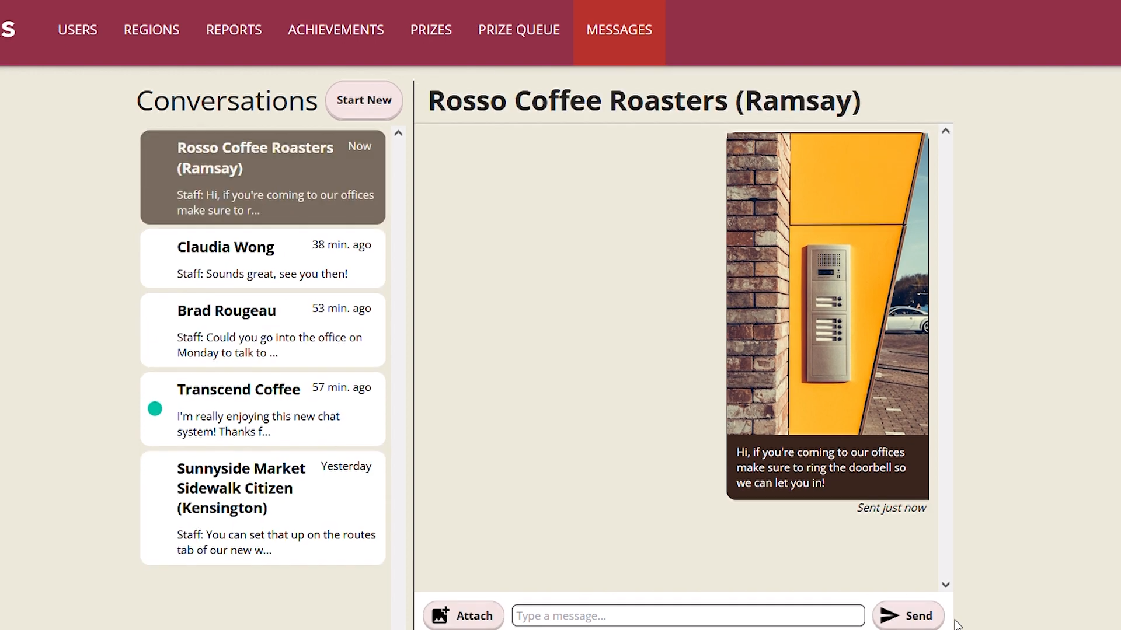Switch to the Reports page
The image size is (1121, 630).
(x=234, y=30)
